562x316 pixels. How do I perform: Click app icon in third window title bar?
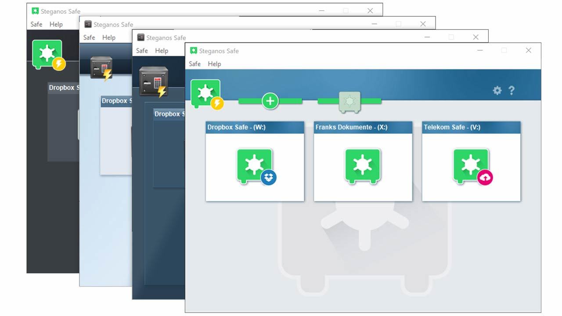[141, 37]
